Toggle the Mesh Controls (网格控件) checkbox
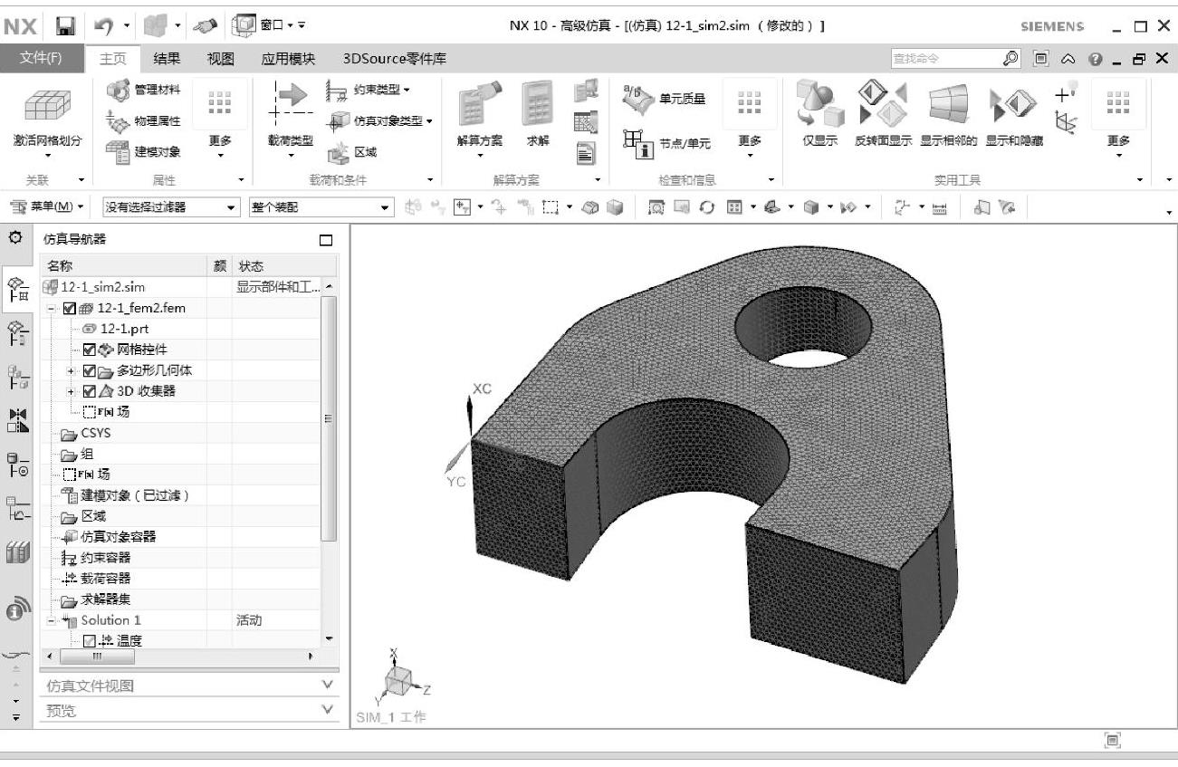 pyautogui.click(x=90, y=350)
